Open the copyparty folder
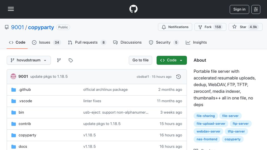The image size is (267, 150). (x=28, y=135)
